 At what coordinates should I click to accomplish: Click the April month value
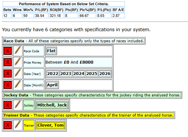[52, 85]
